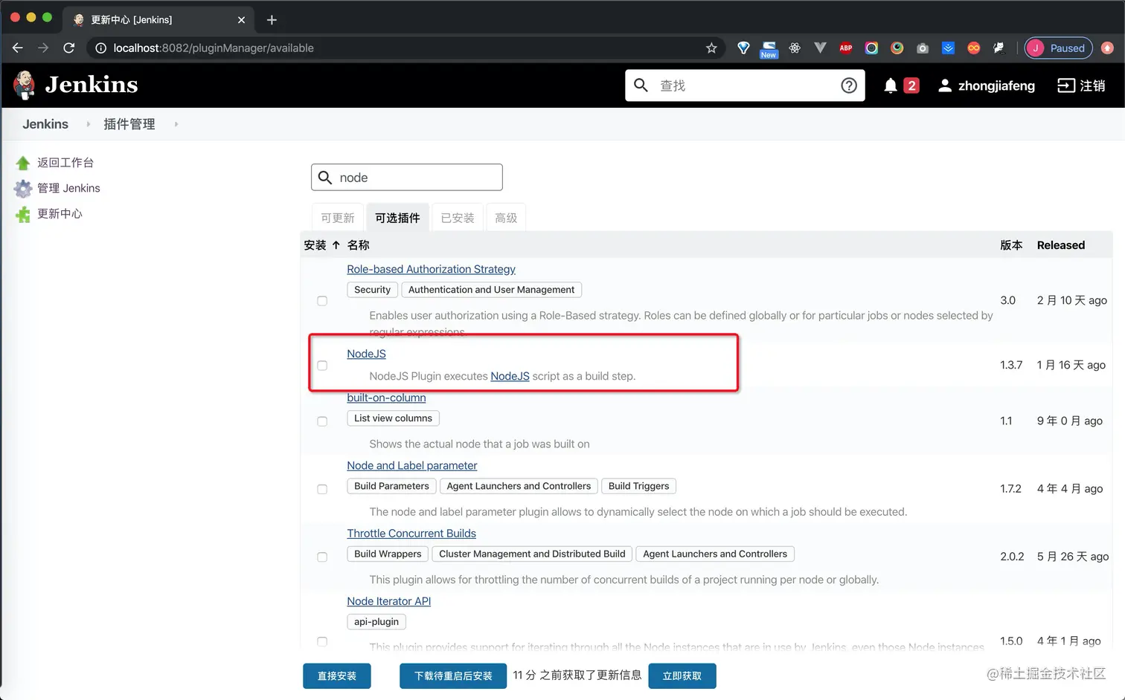Check the Node and Label parameter checkbox
The image size is (1125, 700).
(322, 490)
